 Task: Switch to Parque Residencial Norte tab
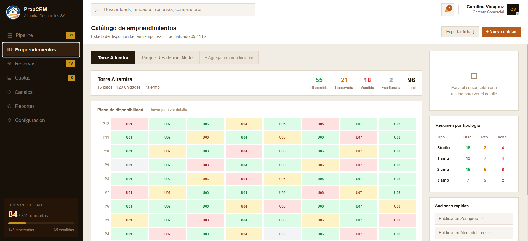coord(167,58)
